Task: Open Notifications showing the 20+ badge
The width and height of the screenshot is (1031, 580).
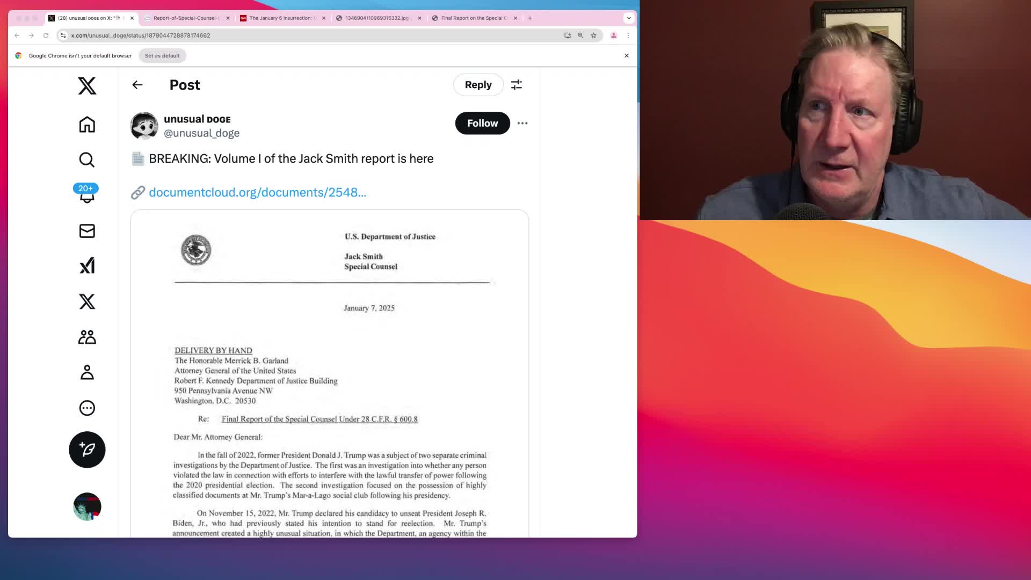Action: pyautogui.click(x=86, y=194)
